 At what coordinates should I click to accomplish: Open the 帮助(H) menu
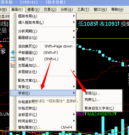(x=117, y=10)
